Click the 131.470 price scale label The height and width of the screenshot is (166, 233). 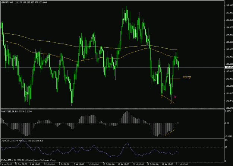click(229, 101)
